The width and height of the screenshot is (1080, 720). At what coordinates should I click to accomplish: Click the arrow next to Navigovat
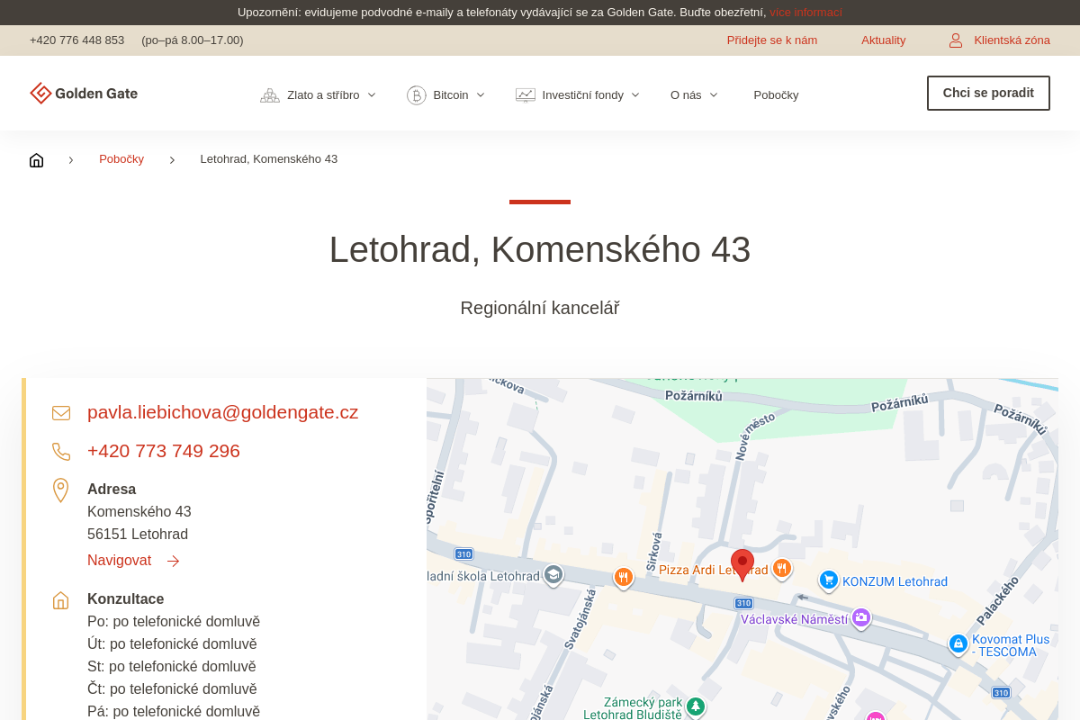173,562
